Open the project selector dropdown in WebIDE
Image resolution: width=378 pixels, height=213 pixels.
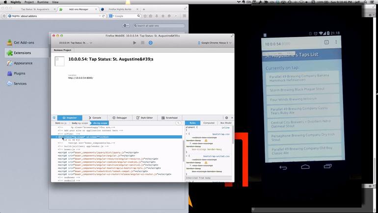76,43
